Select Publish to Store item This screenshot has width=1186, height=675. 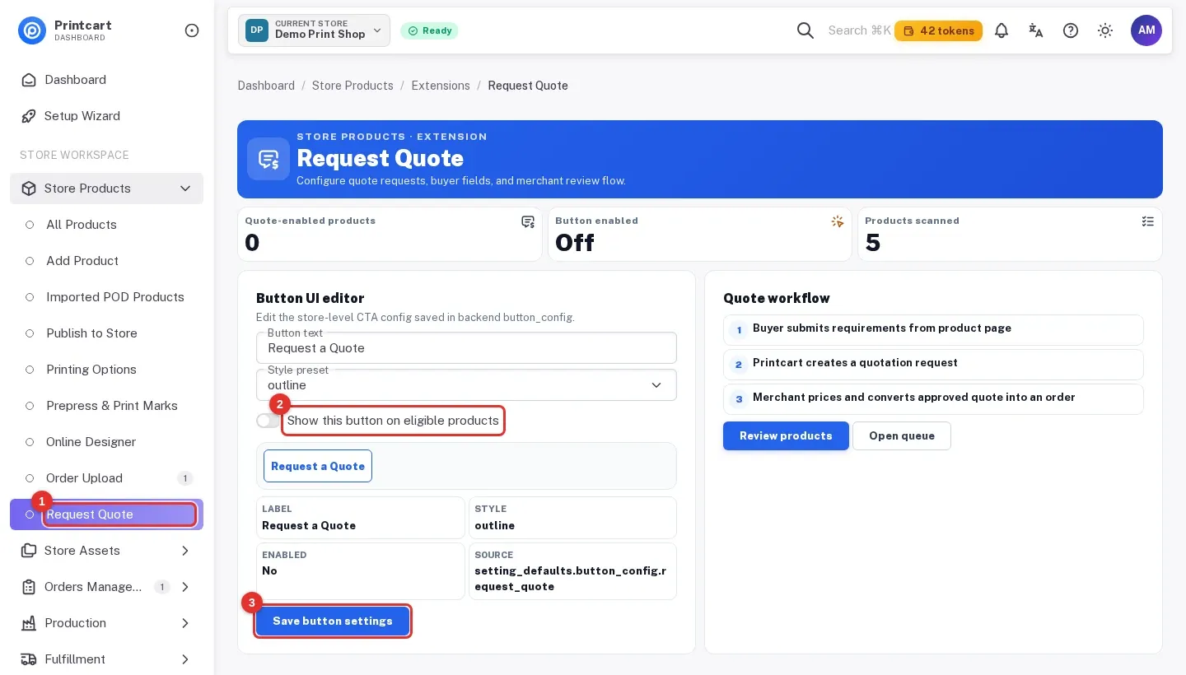pos(106,333)
